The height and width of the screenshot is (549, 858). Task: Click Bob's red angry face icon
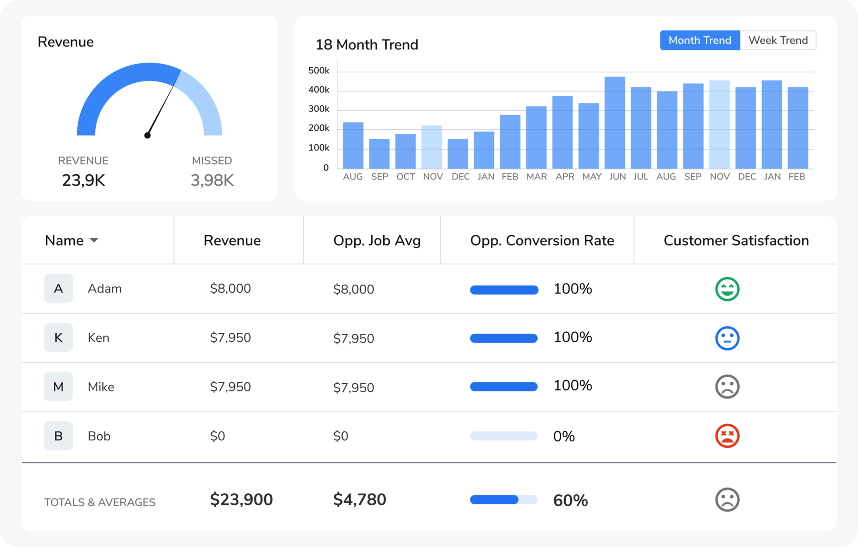pos(726,436)
